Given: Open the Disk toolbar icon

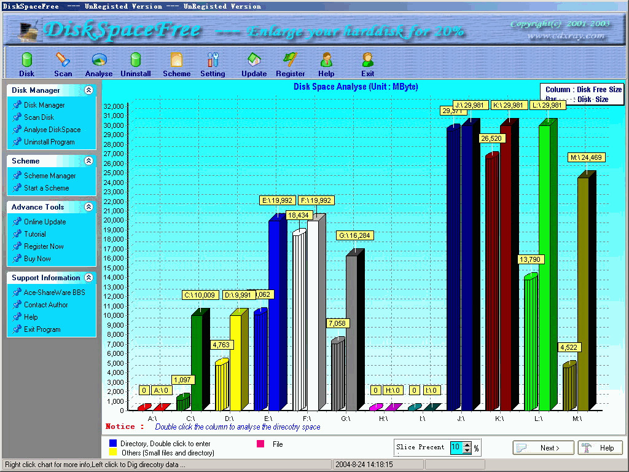Looking at the screenshot, I should pyautogui.click(x=27, y=64).
